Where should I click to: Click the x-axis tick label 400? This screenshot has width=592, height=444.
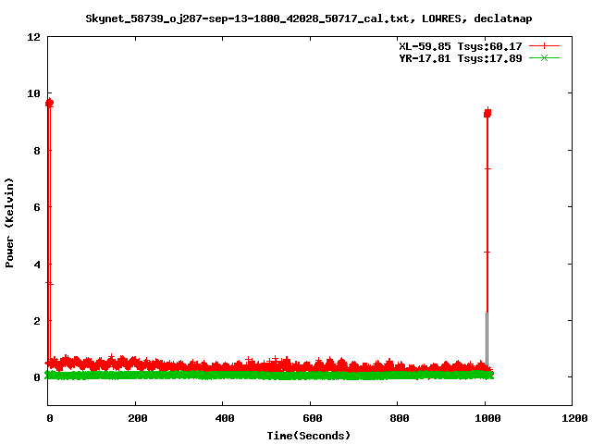pos(225,418)
